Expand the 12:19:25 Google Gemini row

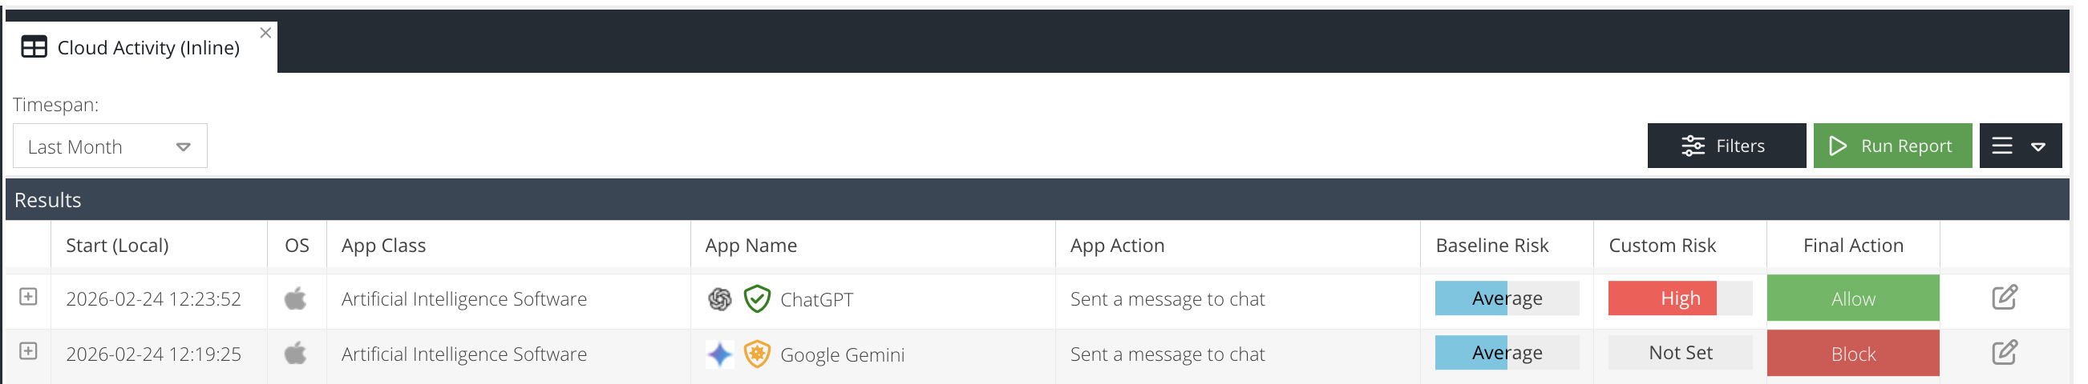(x=28, y=352)
